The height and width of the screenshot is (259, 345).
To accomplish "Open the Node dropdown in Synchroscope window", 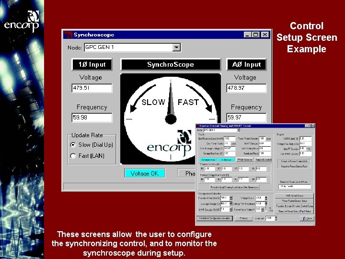I will coord(176,47).
